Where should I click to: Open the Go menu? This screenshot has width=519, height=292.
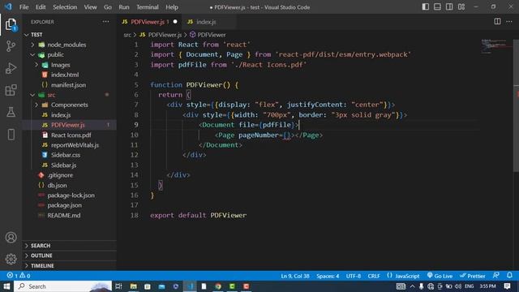[x=108, y=7]
